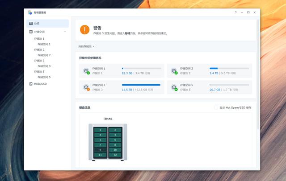The image size is (286, 181).
Task: Select drive bay 10 on the NAS diagram
Action: pos(115,150)
